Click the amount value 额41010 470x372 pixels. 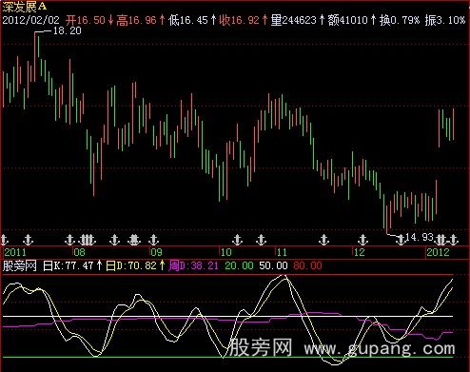click(347, 20)
